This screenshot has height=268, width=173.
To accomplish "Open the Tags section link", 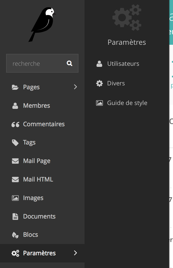I will click(29, 142).
